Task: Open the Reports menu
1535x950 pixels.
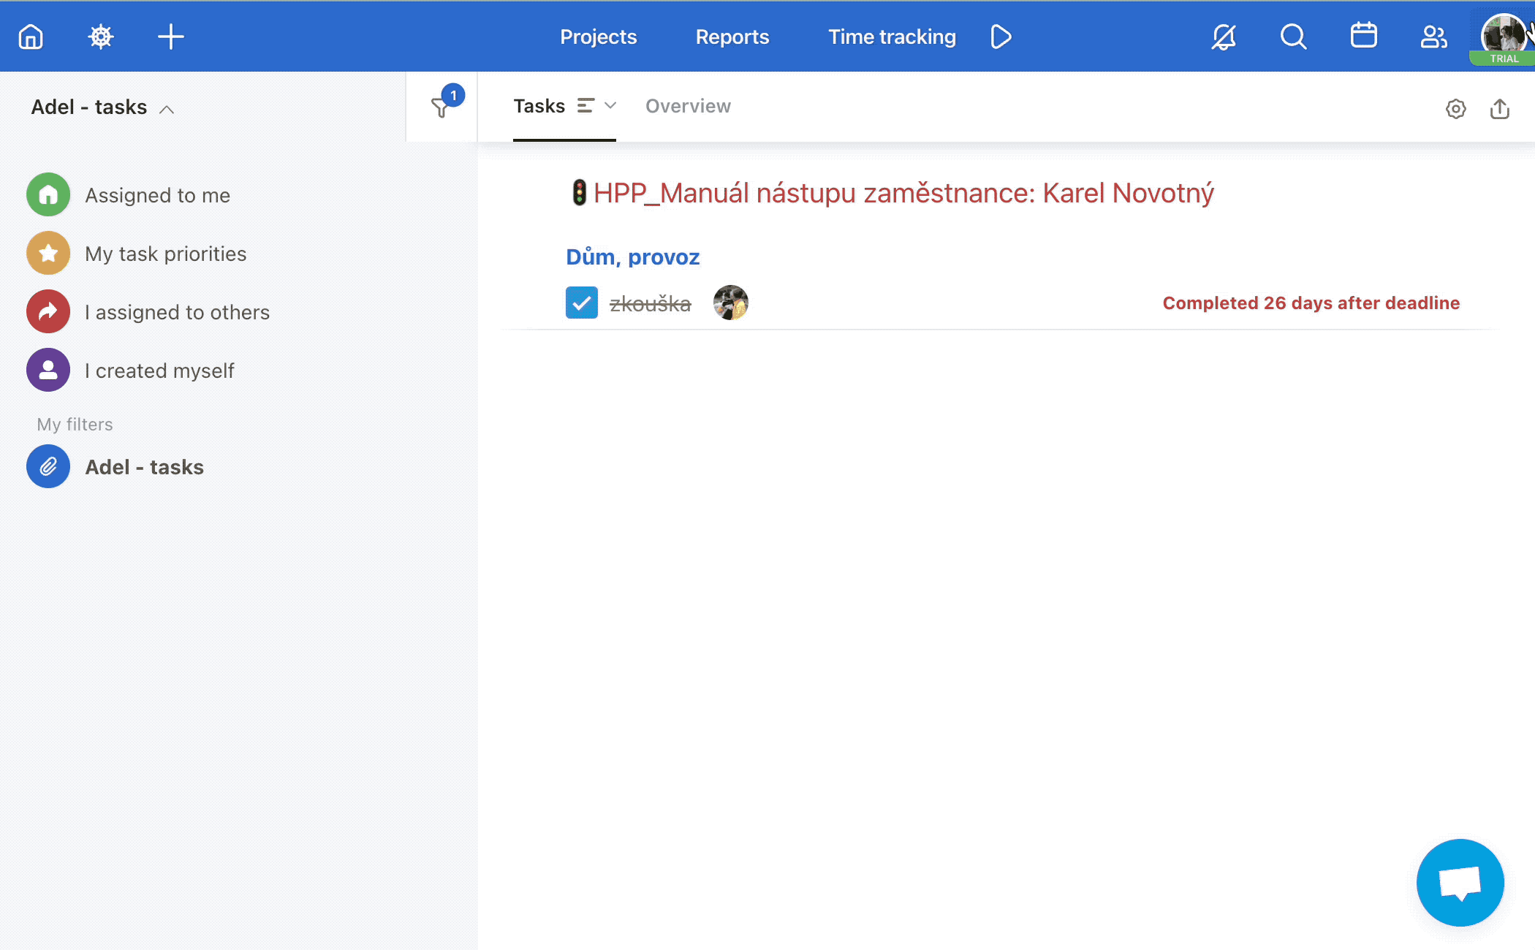Action: coord(734,36)
